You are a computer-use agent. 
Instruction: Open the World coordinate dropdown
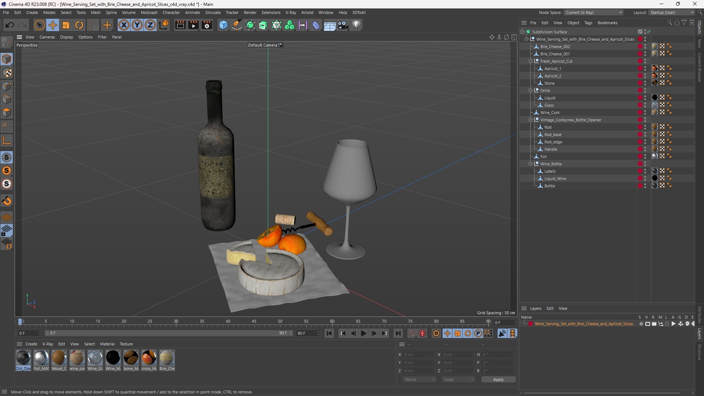coord(419,379)
